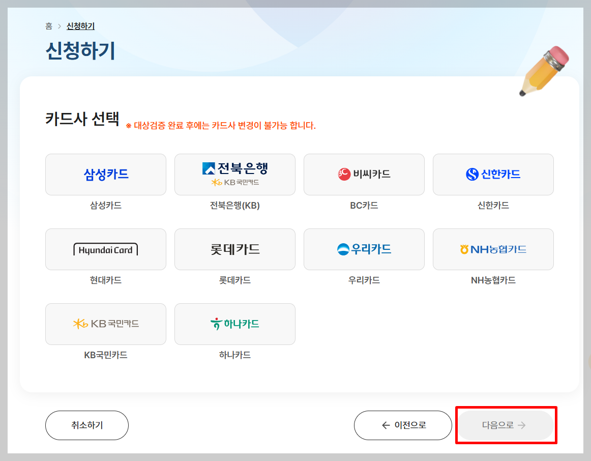Screen dimensions: 591x461
Task: Click the 카드사 선택 section heading
Action: pos(82,119)
